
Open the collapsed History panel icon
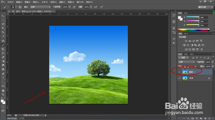[x=174, y=15]
